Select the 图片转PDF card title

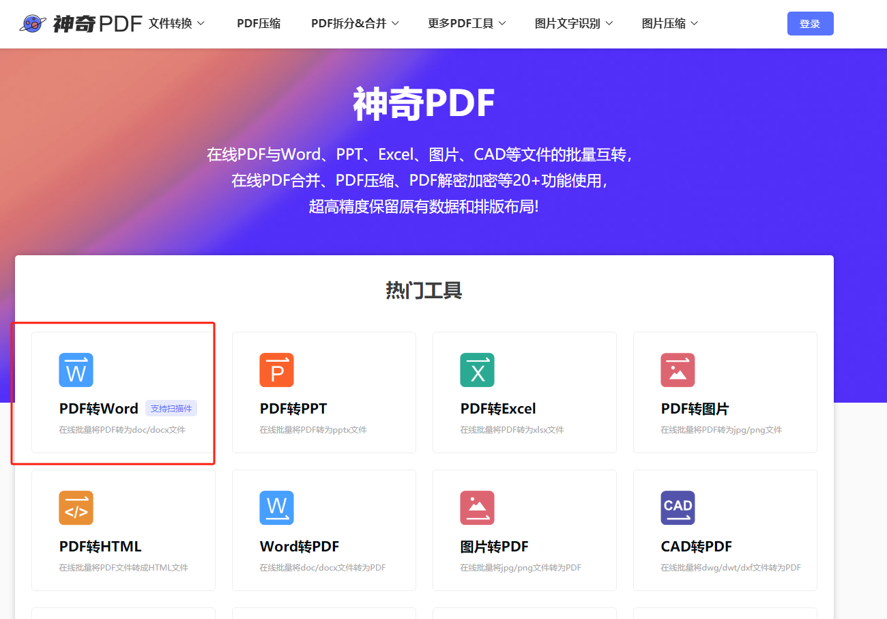pos(494,547)
